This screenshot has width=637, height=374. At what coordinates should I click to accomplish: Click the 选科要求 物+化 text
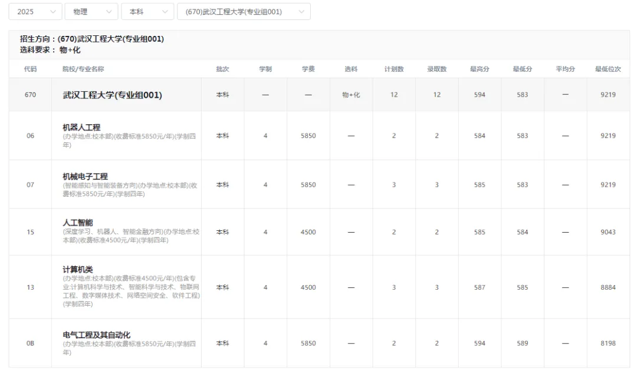(x=50, y=50)
